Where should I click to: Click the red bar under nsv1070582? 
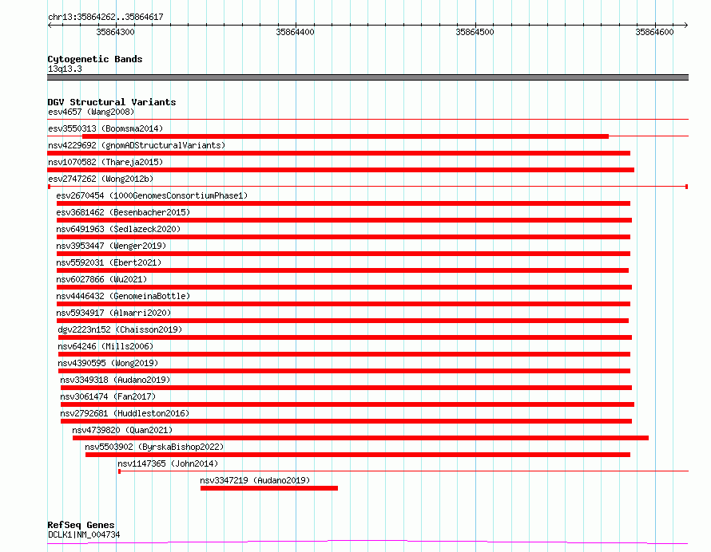pos(340,170)
